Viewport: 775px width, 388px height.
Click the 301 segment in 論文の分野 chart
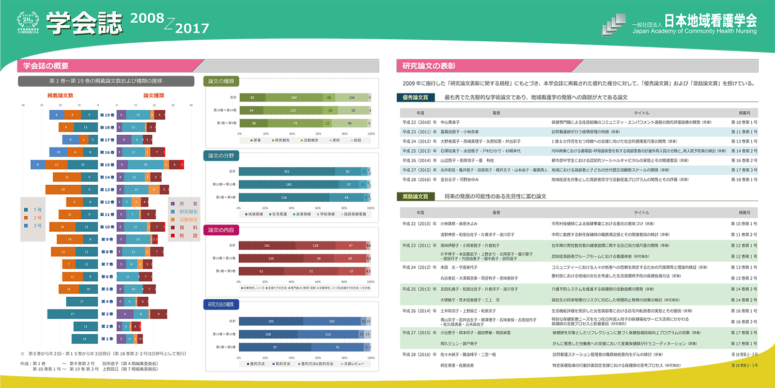(286, 171)
